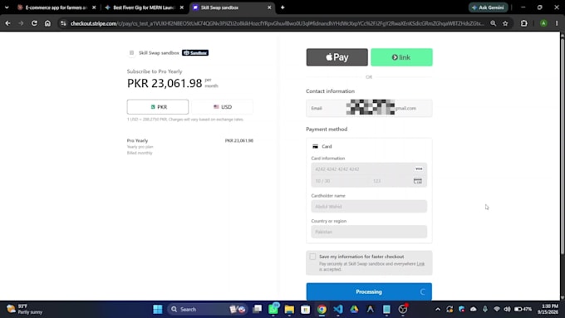Image resolution: width=565 pixels, height=318 pixels.
Task: Click the Processing subscribe button
Action: point(369,291)
